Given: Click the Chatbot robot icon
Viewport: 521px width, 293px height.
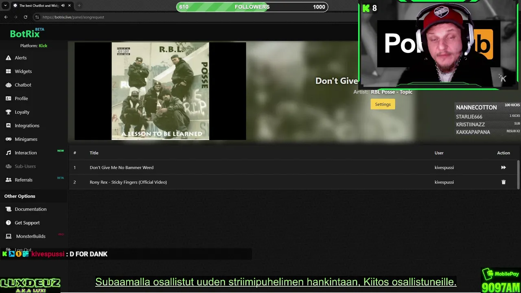Looking at the screenshot, I should click(x=8, y=85).
